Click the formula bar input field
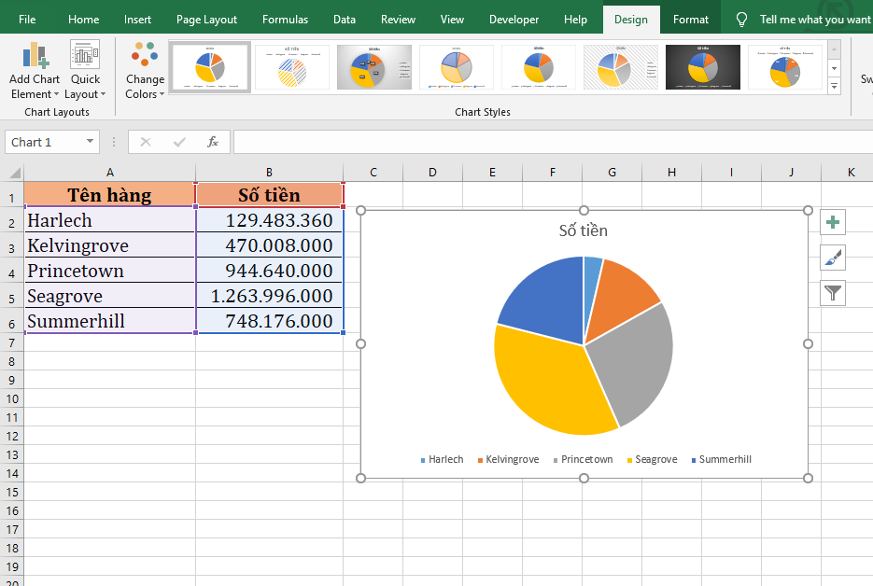The image size is (873, 586). pos(551,142)
